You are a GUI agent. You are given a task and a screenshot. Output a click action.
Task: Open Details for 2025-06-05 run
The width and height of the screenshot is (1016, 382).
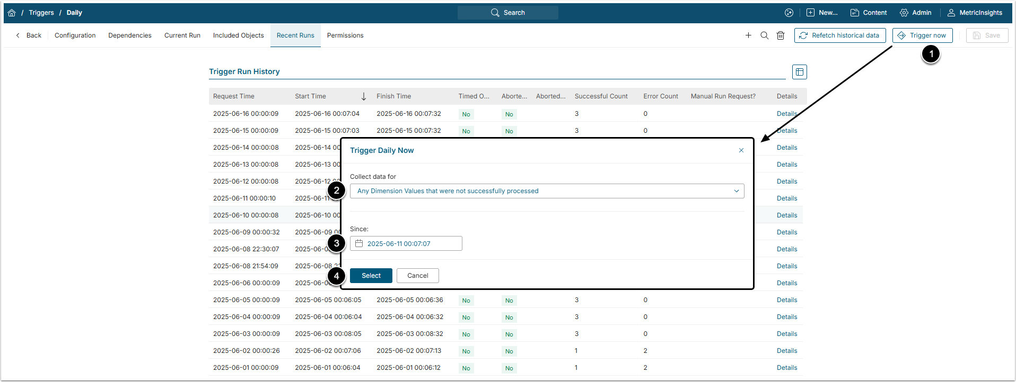786,300
